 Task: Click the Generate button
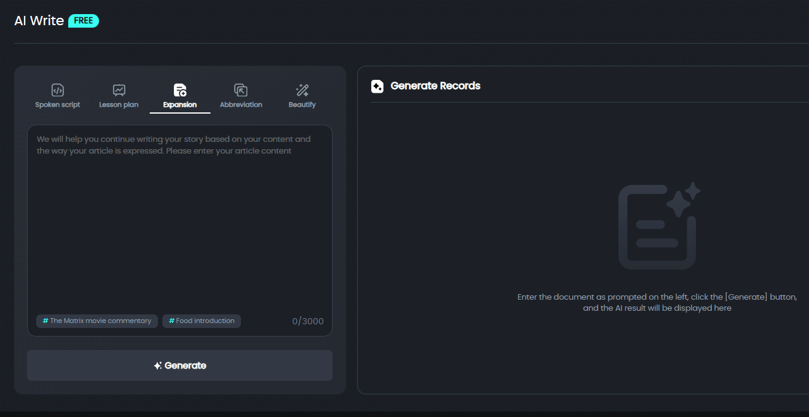[180, 365]
